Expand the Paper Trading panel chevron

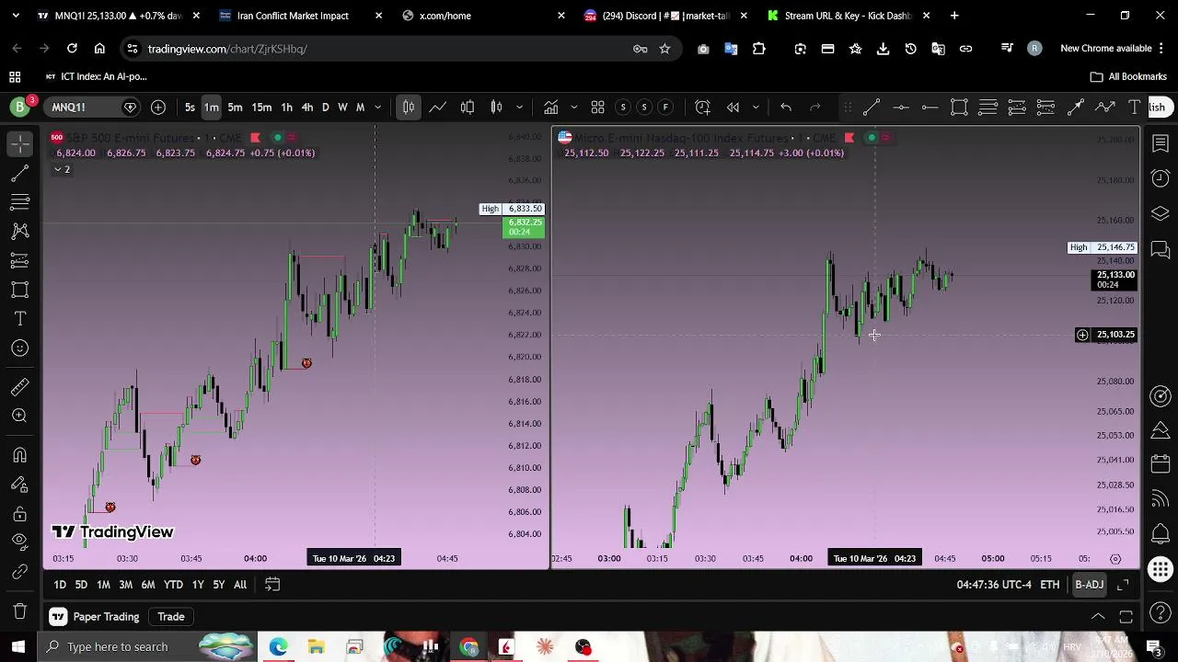(x=1098, y=617)
